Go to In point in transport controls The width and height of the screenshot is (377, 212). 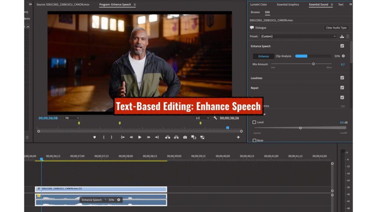coord(123,137)
